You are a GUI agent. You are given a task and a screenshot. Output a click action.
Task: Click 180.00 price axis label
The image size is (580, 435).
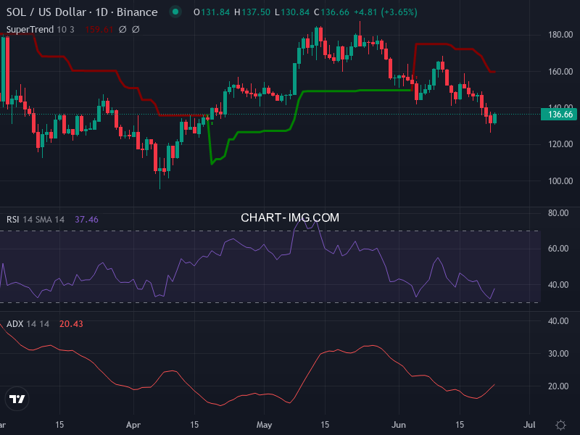pyautogui.click(x=560, y=35)
